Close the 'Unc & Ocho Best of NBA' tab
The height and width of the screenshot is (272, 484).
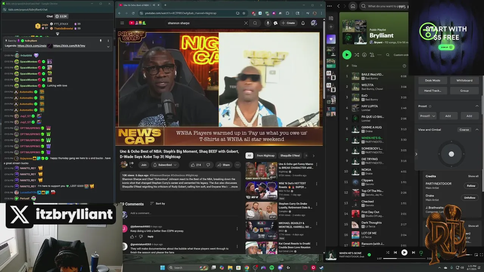(x=158, y=5)
